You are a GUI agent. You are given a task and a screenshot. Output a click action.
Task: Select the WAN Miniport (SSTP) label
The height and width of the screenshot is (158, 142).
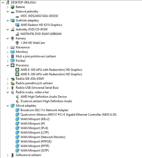point(35,151)
